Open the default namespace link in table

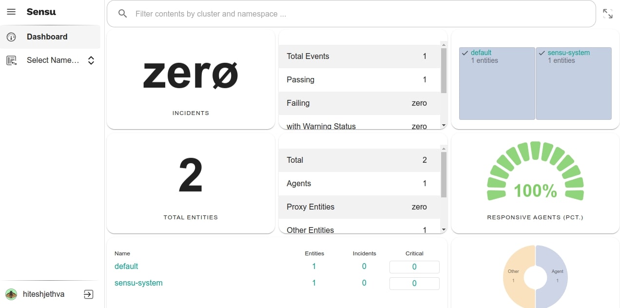[126, 266]
